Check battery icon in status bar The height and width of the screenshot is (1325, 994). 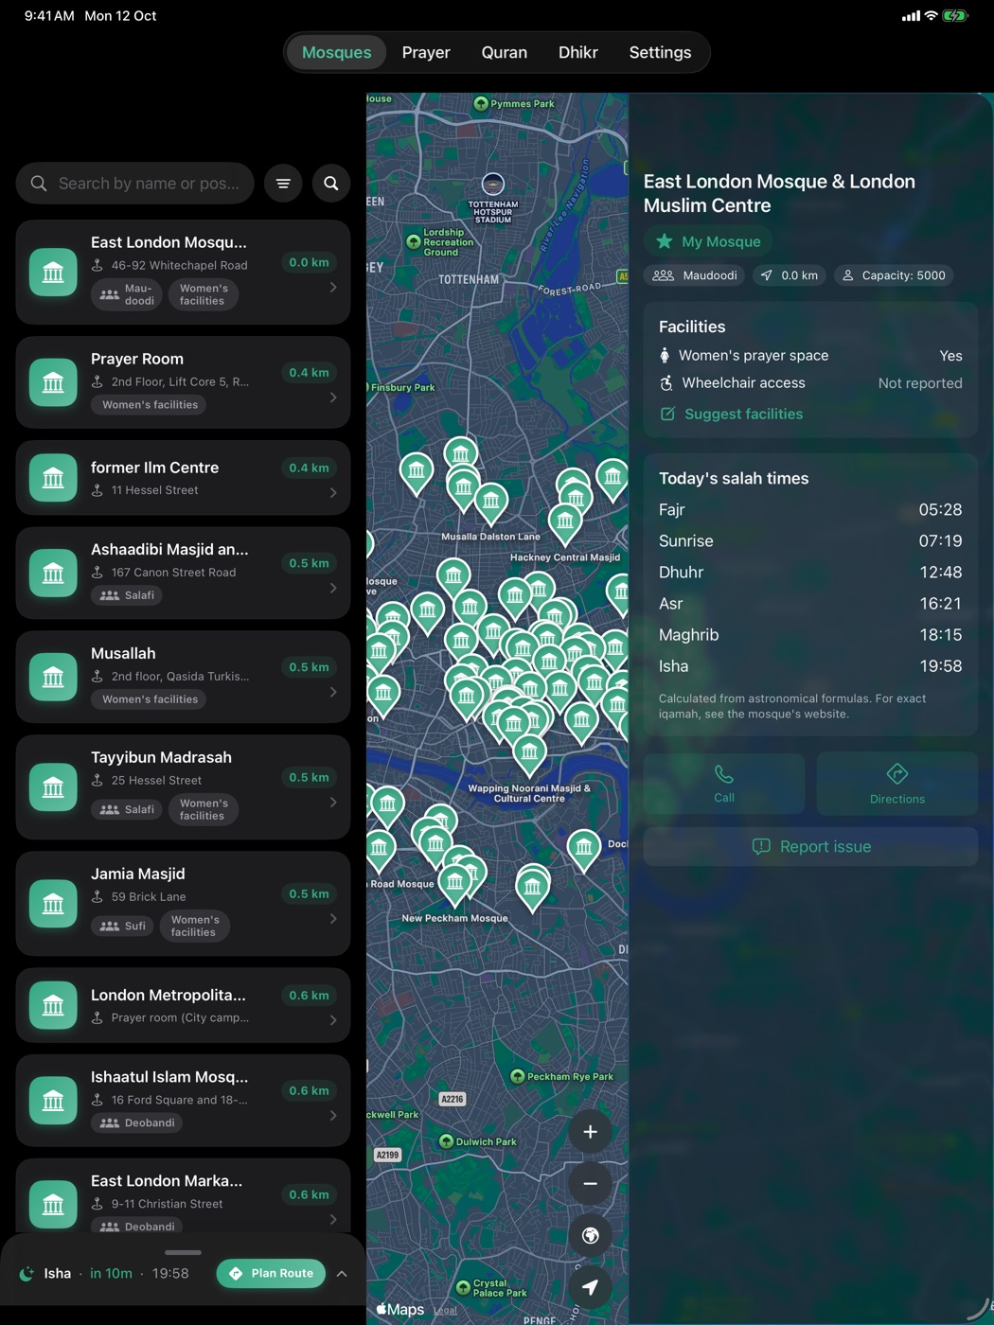(955, 16)
